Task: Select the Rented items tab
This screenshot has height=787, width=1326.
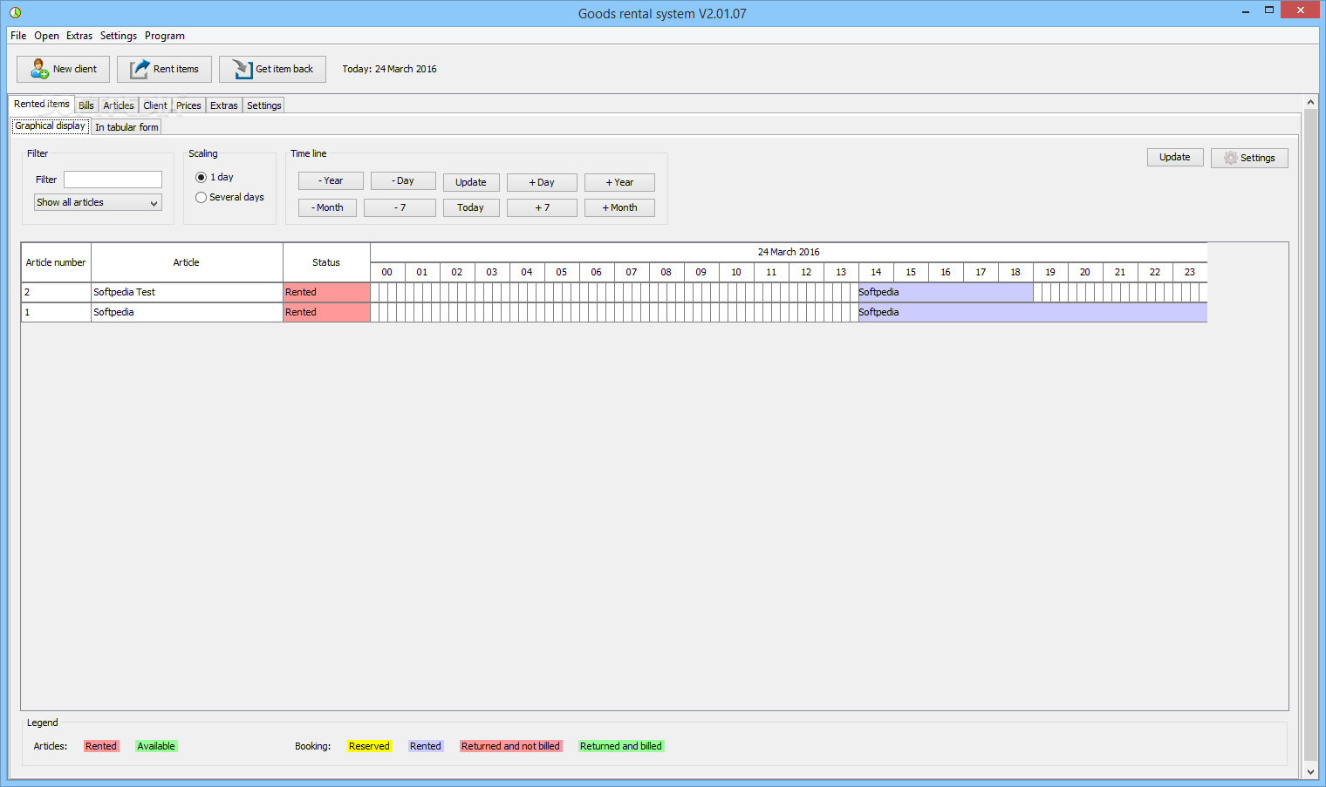Action: point(42,104)
